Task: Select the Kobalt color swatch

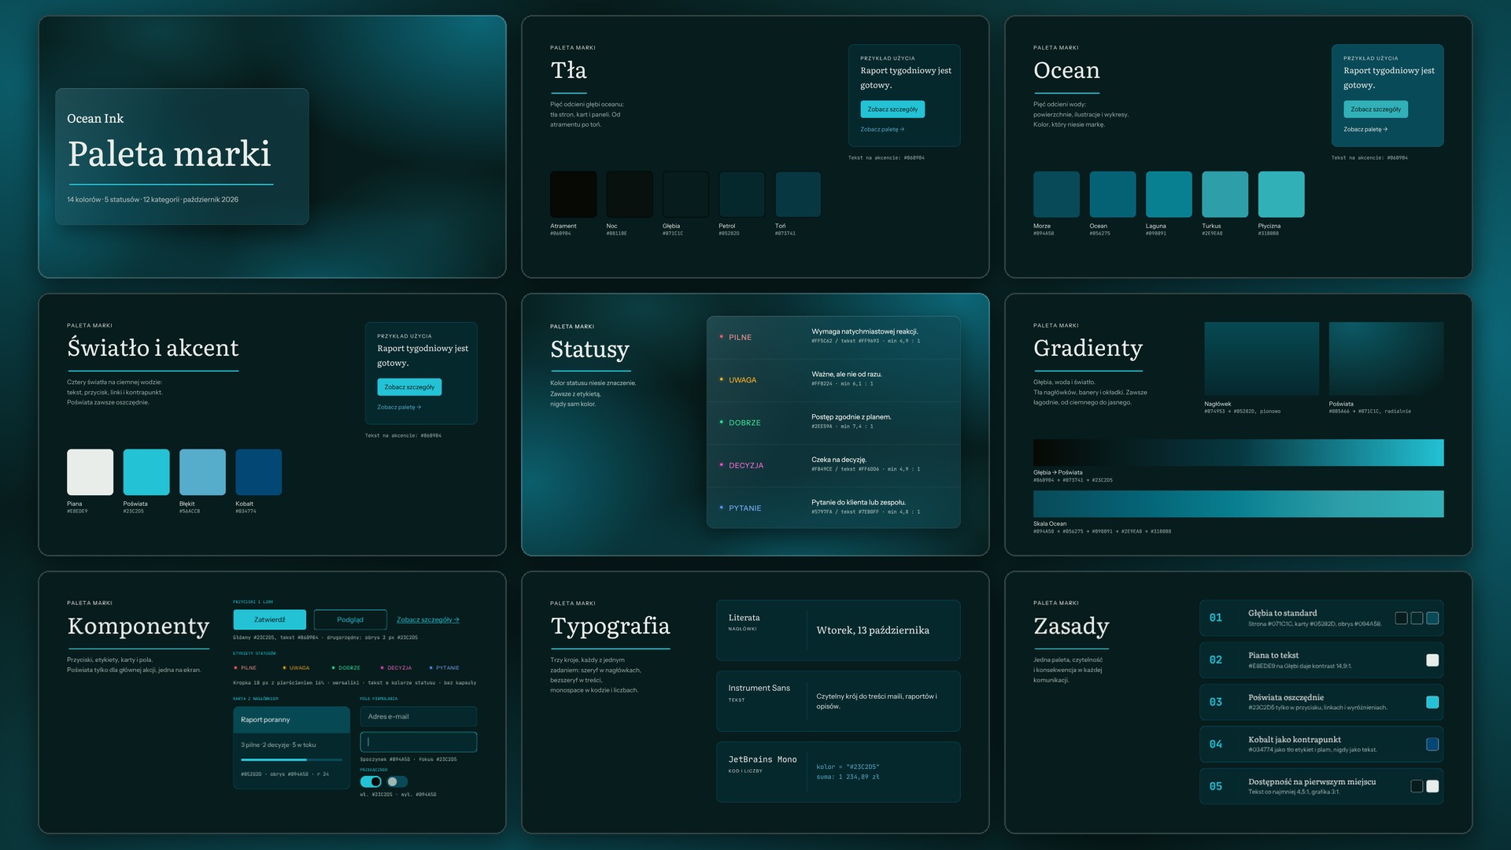Action: click(x=258, y=472)
